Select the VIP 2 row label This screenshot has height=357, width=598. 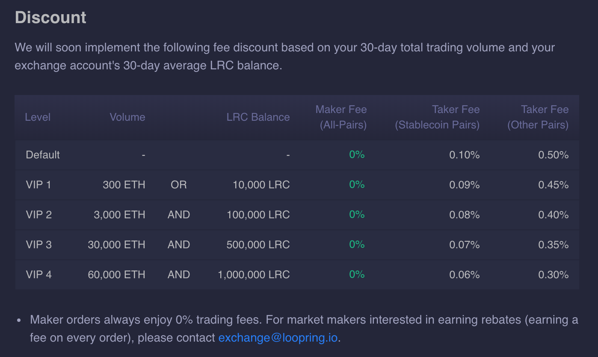coord(39,215)
